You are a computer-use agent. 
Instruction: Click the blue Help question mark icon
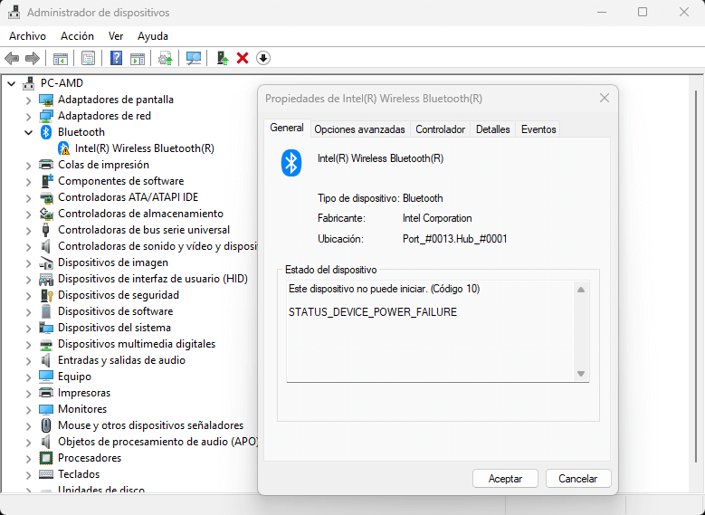(116, 58)
